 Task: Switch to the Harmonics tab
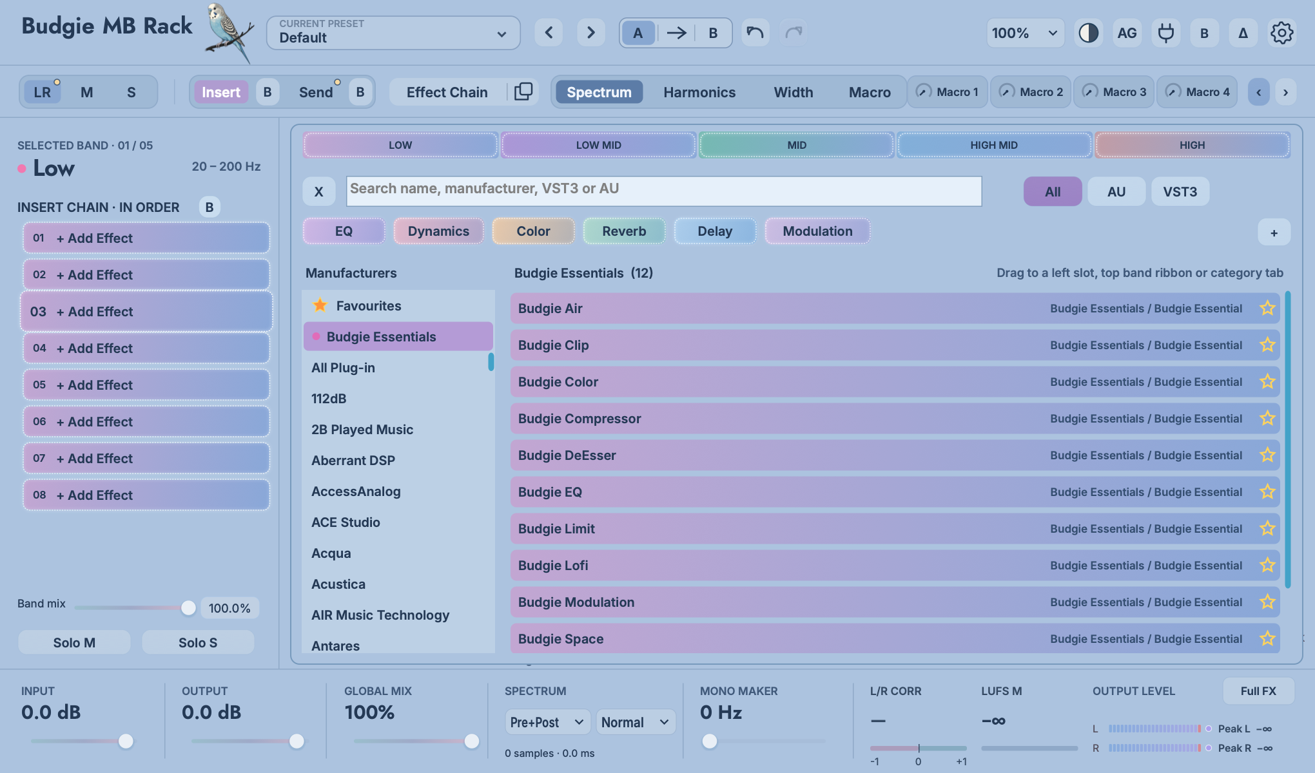[699, 92]
